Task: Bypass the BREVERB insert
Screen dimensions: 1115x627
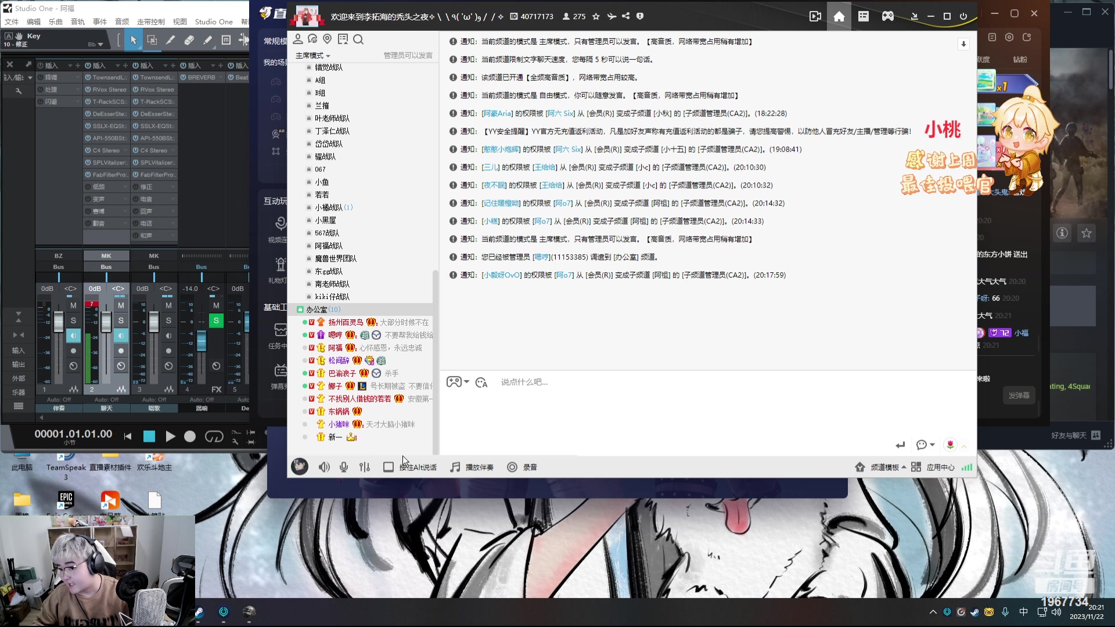Action: click(183, 77)
